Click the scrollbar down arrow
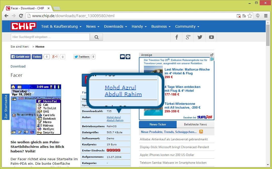The image size is (272, 169). [268, 165]
